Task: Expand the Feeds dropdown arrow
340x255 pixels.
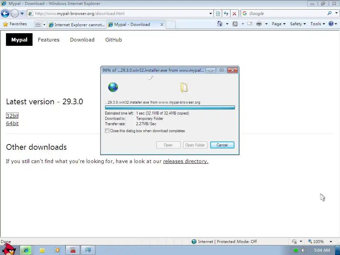Action: (243, 24)
